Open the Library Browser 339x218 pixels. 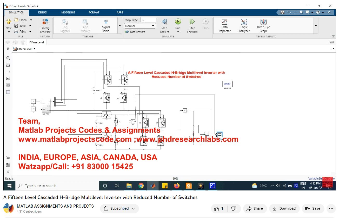(x=45, y=26)
